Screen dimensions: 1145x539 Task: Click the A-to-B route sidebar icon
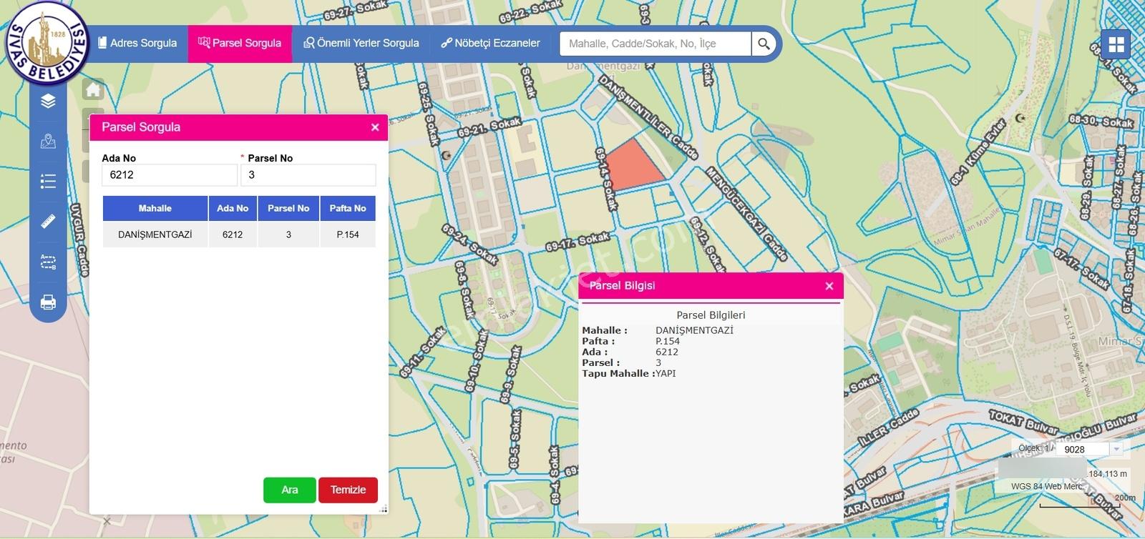click(x=48, y=262)
